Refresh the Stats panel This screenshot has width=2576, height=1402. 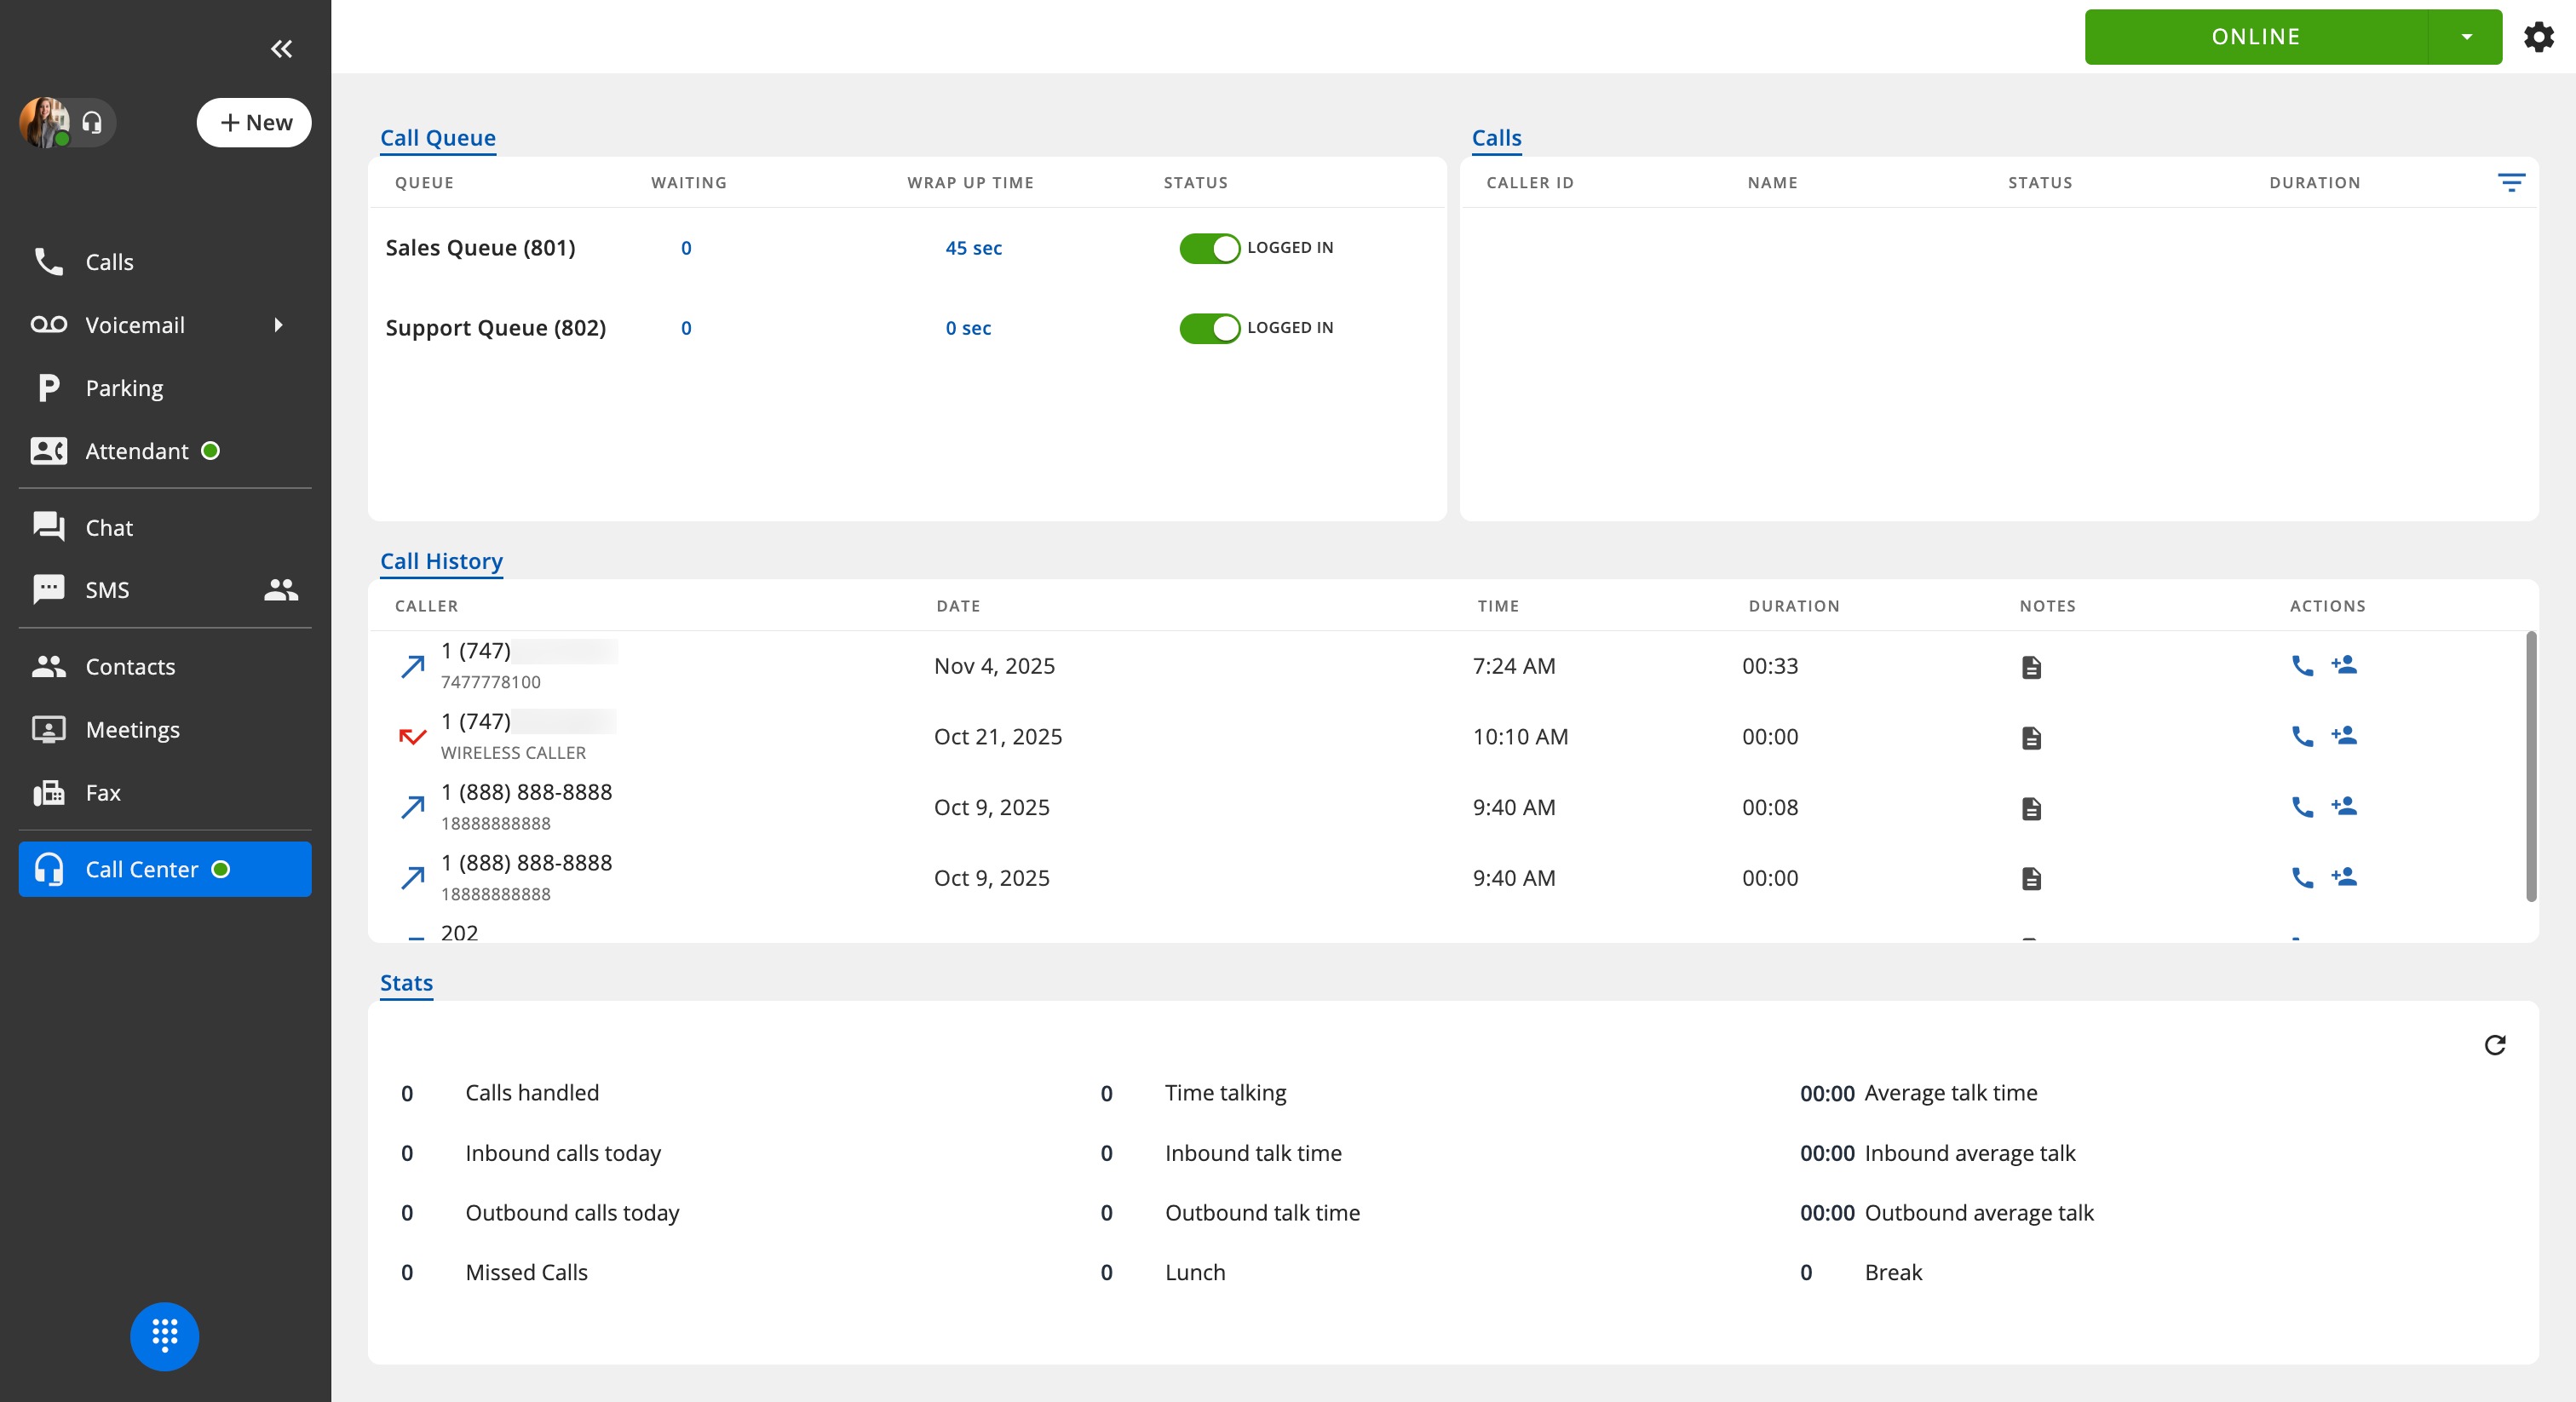(2494, 1045)
